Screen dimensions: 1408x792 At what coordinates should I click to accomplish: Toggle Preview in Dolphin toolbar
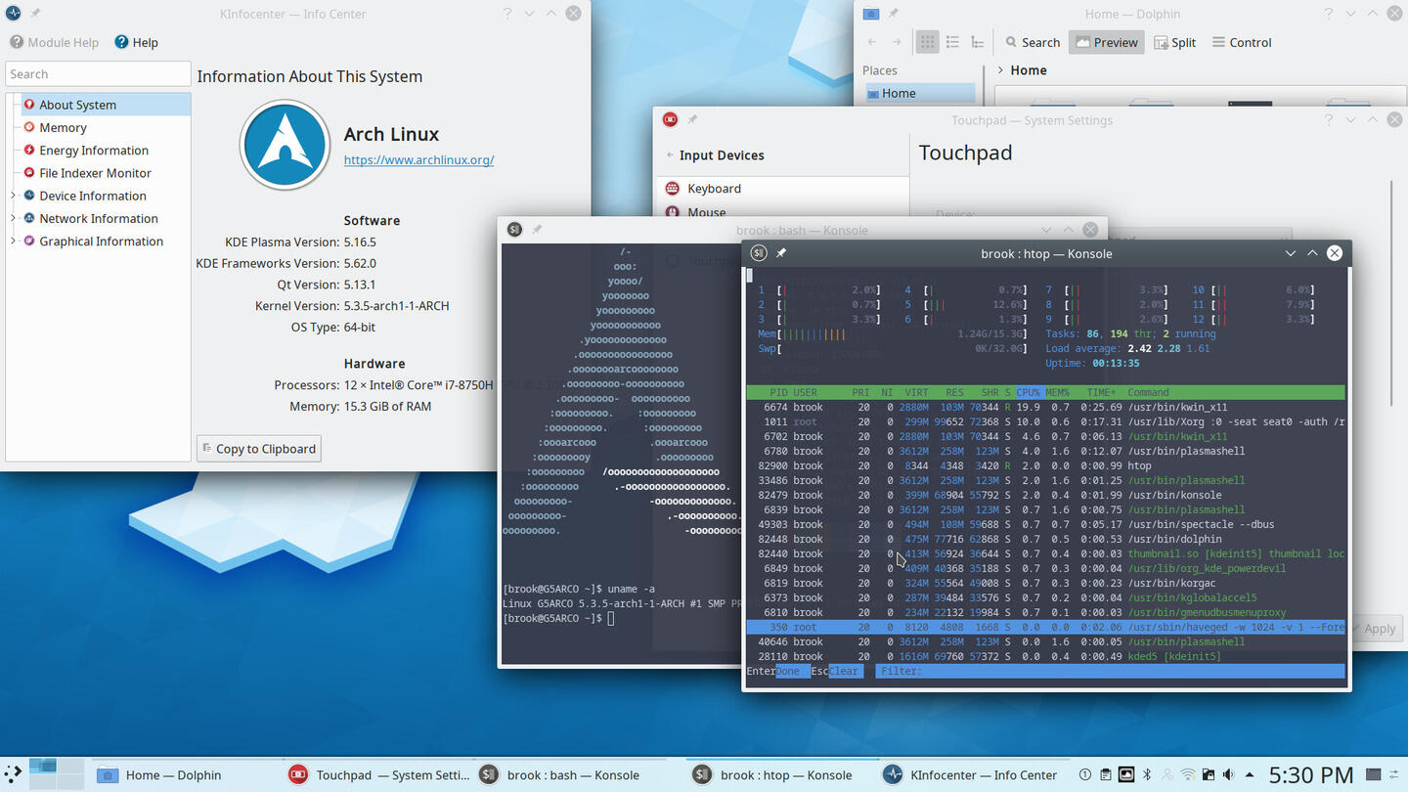pyautogui.click(x=1106, y=42)
